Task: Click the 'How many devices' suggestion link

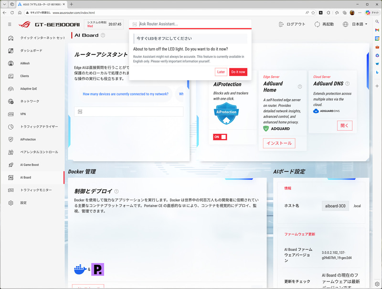Action: click(x=126, y=94)
